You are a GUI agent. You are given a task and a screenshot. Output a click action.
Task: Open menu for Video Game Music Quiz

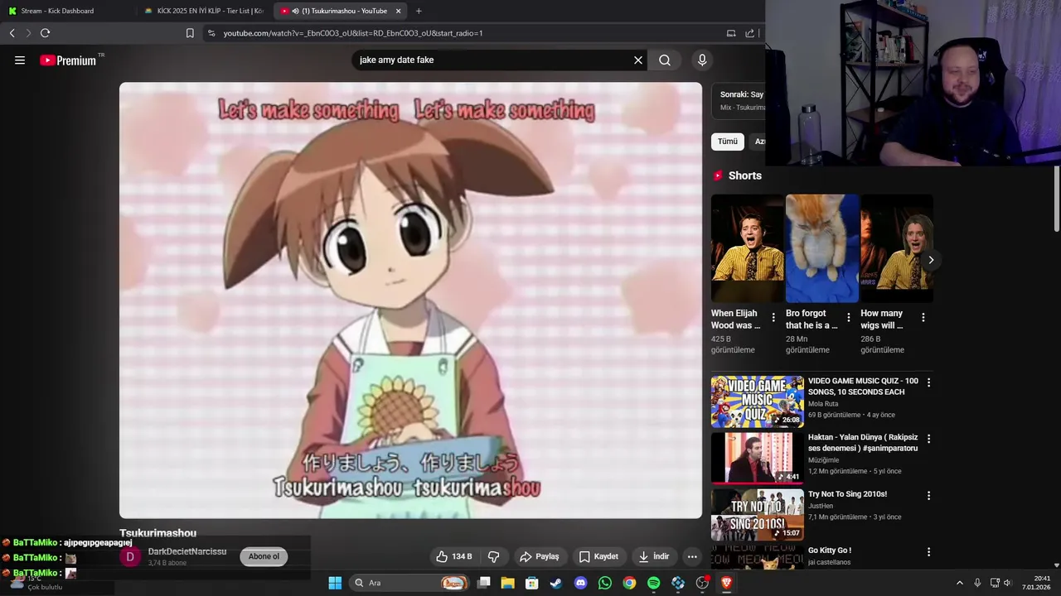pyautogui.click(x=928, y=382)
